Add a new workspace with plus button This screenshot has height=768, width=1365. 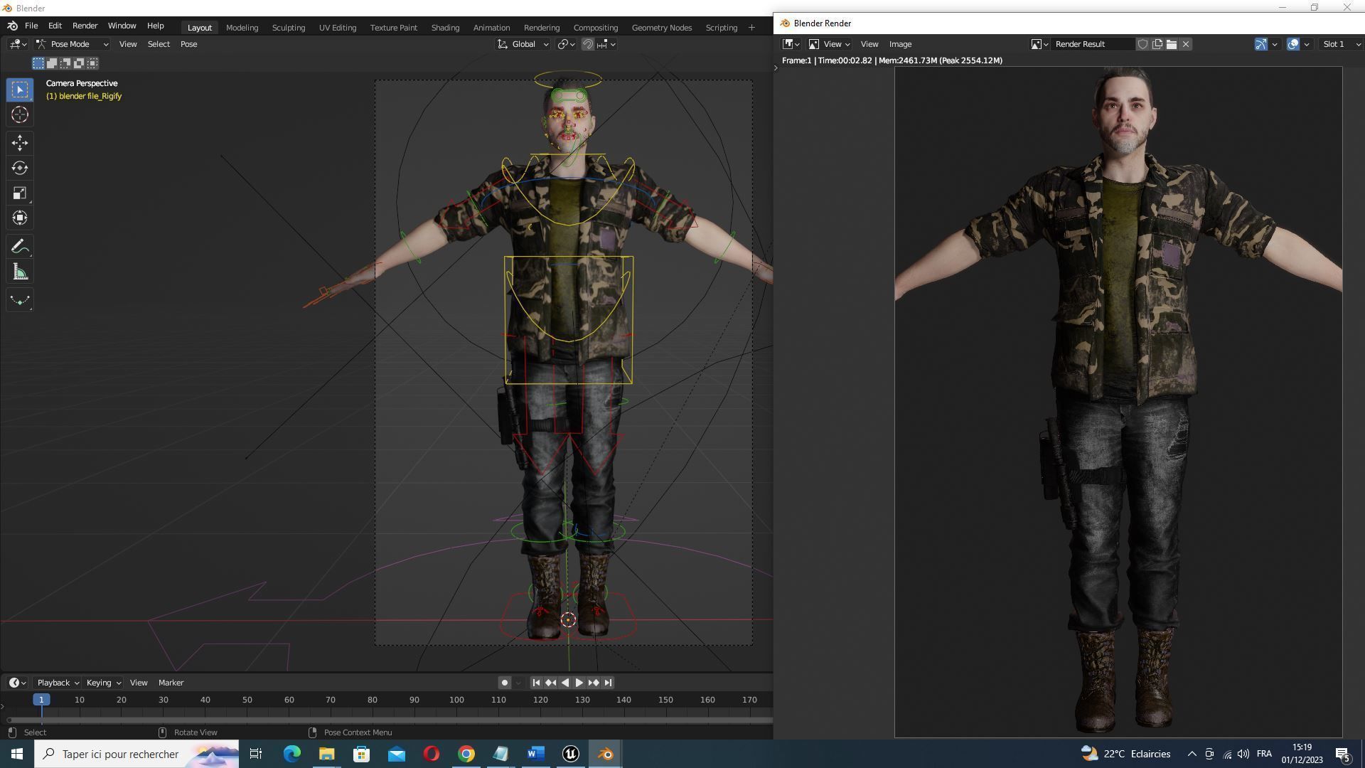coord(751,28)
